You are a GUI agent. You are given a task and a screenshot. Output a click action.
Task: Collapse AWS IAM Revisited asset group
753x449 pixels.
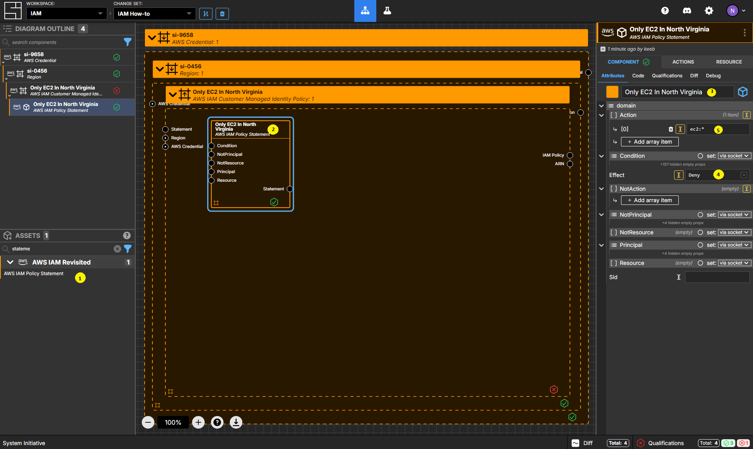pyautogui.click(x=10, y=262)
